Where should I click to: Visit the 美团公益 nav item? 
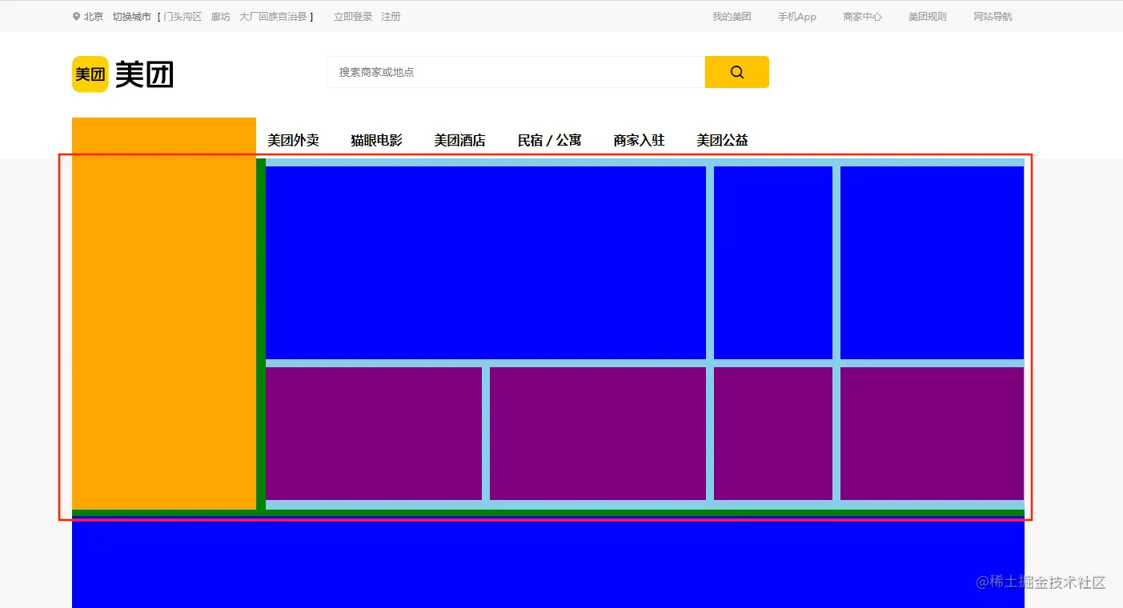click(x=723, y=141)
